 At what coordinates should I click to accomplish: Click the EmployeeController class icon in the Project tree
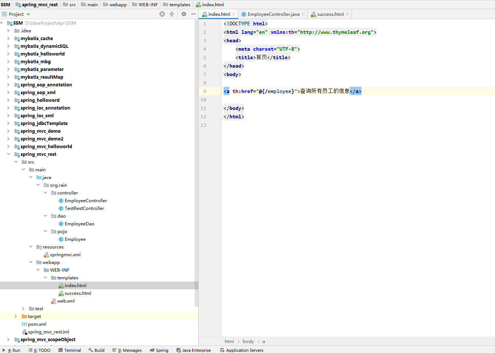pyautogui.click(x=61, y=201)
